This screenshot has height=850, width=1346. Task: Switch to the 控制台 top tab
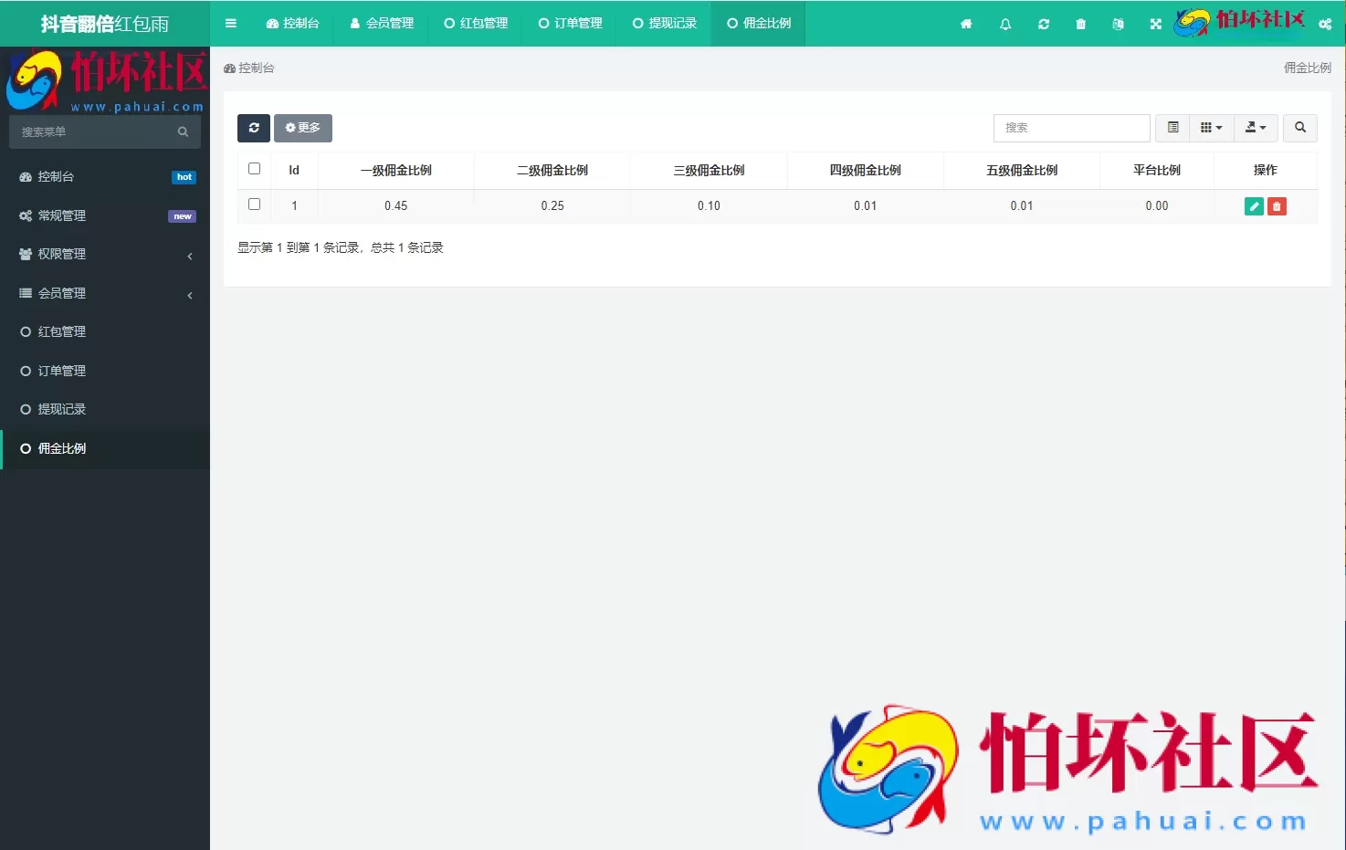click(x=293, y=24)
